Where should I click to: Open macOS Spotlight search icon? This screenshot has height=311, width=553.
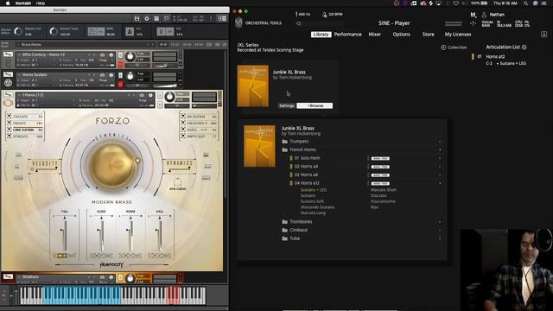click(525, 3)
